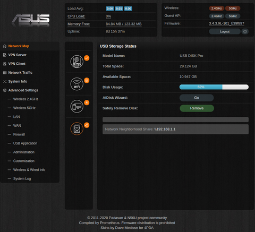Click the orange checkmark badge on internet icon
The image size is (255, 232).
coord(87,58)
